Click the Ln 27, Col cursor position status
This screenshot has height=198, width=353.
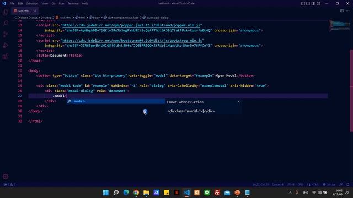pos(260,185)
